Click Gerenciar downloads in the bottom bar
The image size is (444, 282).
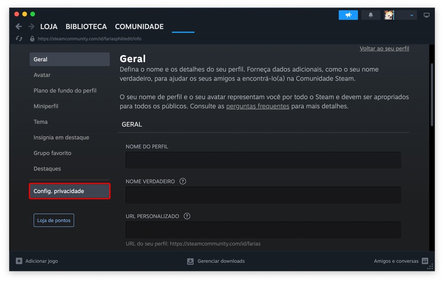coord(221,261)
